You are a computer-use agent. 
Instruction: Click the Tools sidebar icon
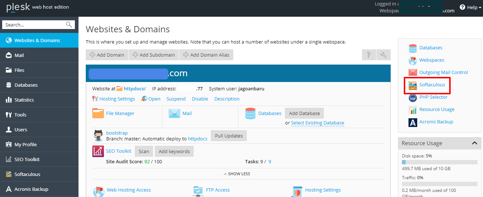(x=9, y=115)
